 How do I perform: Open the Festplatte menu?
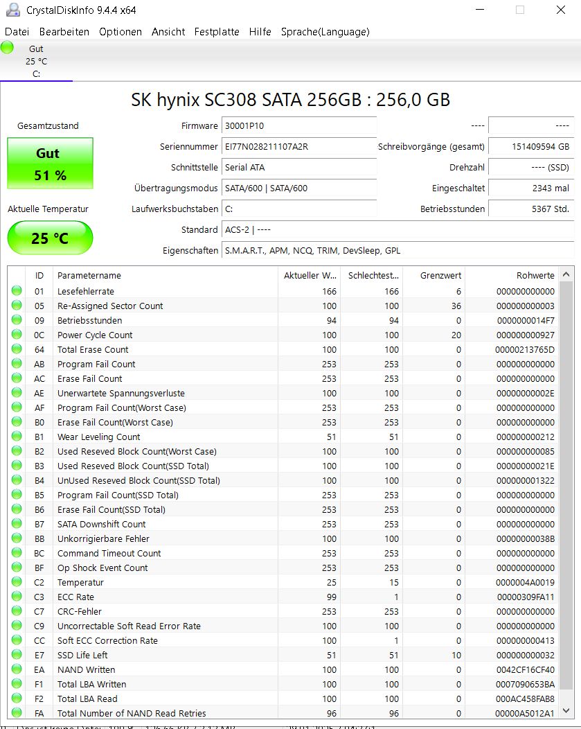pyautogui.click(x=217, y=32)
